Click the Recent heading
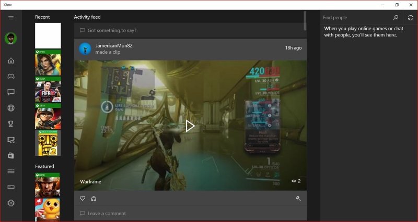The width and height of the screenshot is (418, 222). (42, 17)
